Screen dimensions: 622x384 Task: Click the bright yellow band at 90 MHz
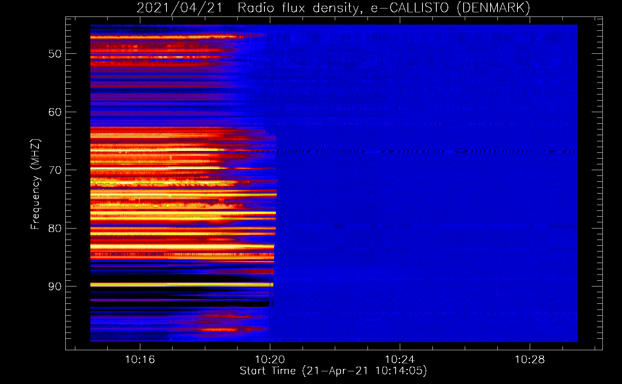(x=182, y=285)
